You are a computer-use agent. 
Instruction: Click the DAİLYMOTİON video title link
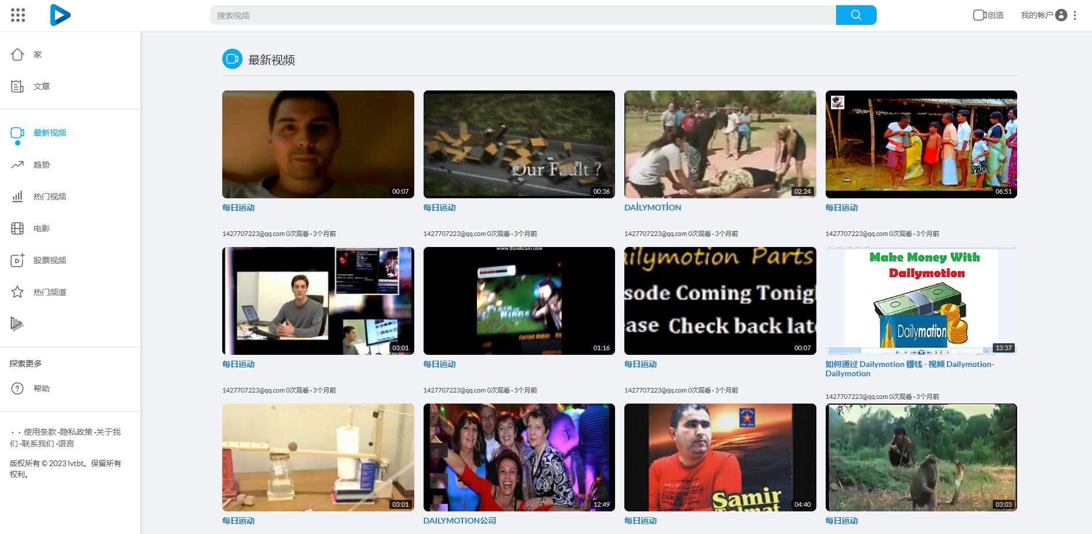(653, 208)
